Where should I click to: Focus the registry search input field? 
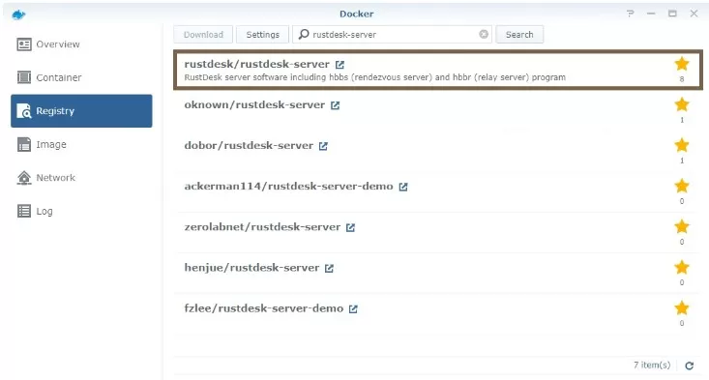[393, 35]
